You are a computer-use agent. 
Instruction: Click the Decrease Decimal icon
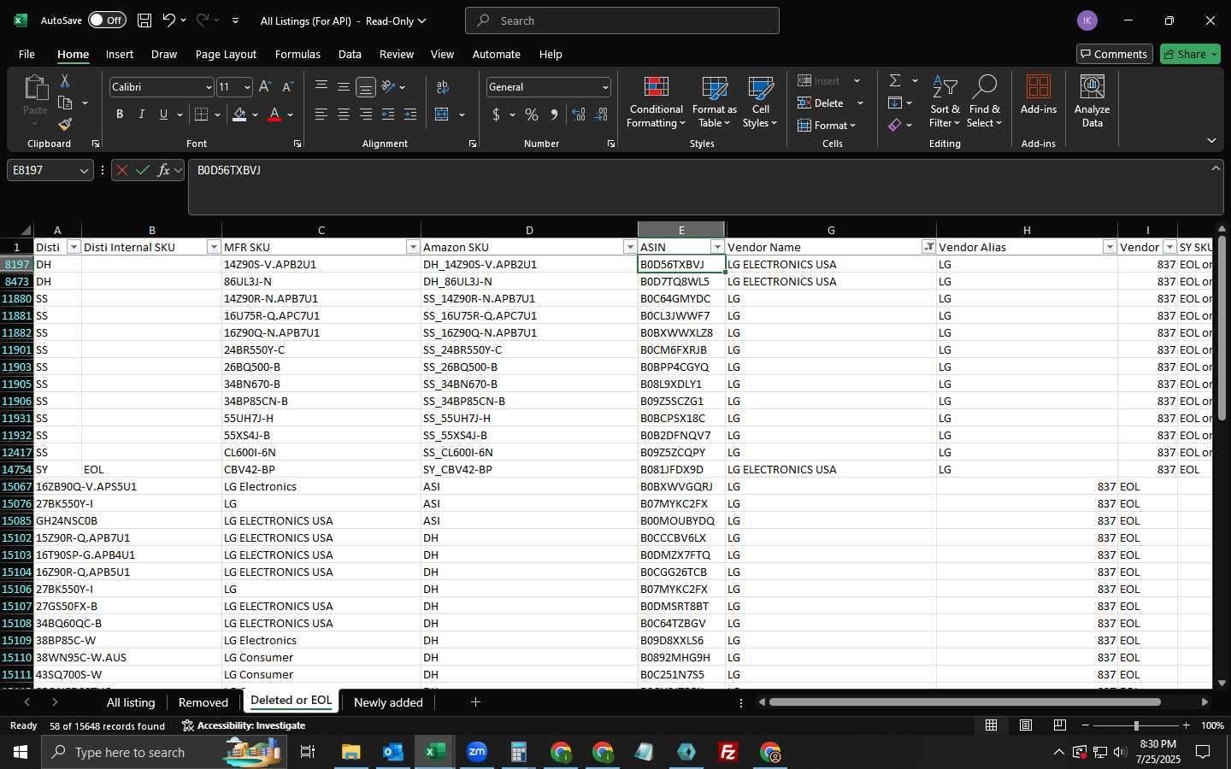(x=601, y=114)
